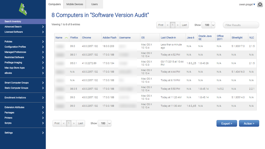Screen dimensions: 265x149
Task: Select page 1 in bottom pager
Action: click(69, 123)
